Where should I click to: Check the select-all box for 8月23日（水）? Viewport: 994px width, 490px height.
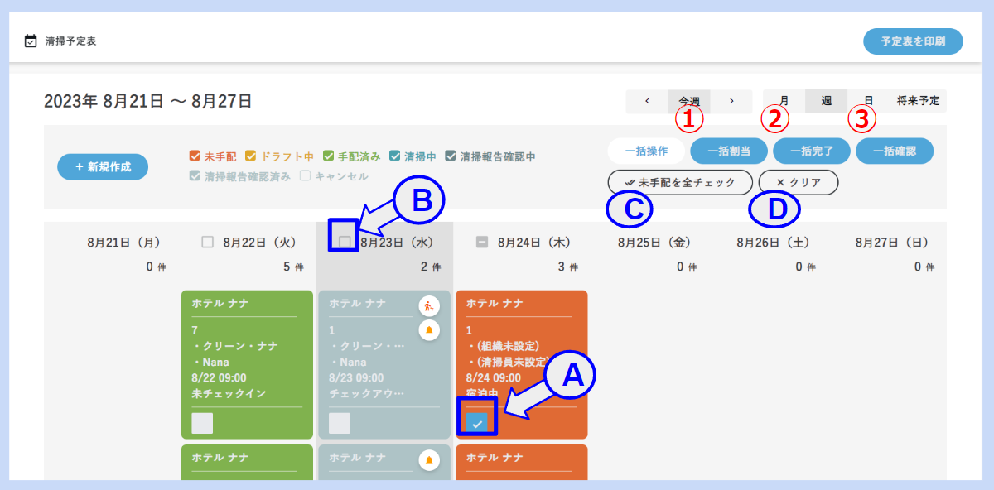click(345, 242)
